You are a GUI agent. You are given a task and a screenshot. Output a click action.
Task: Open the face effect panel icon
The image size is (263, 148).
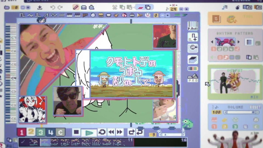click(x=193, y=48)
